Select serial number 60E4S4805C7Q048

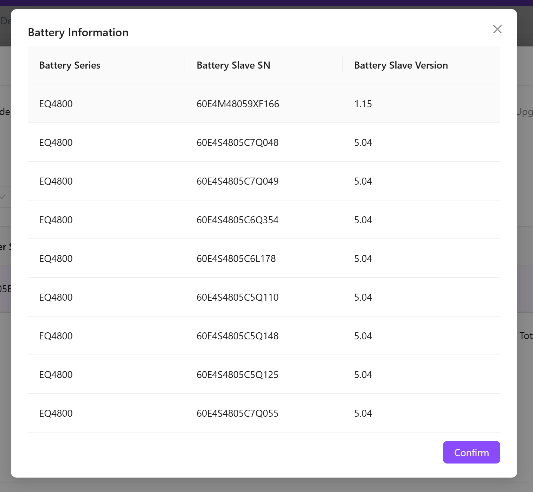(x=237, y=143)
